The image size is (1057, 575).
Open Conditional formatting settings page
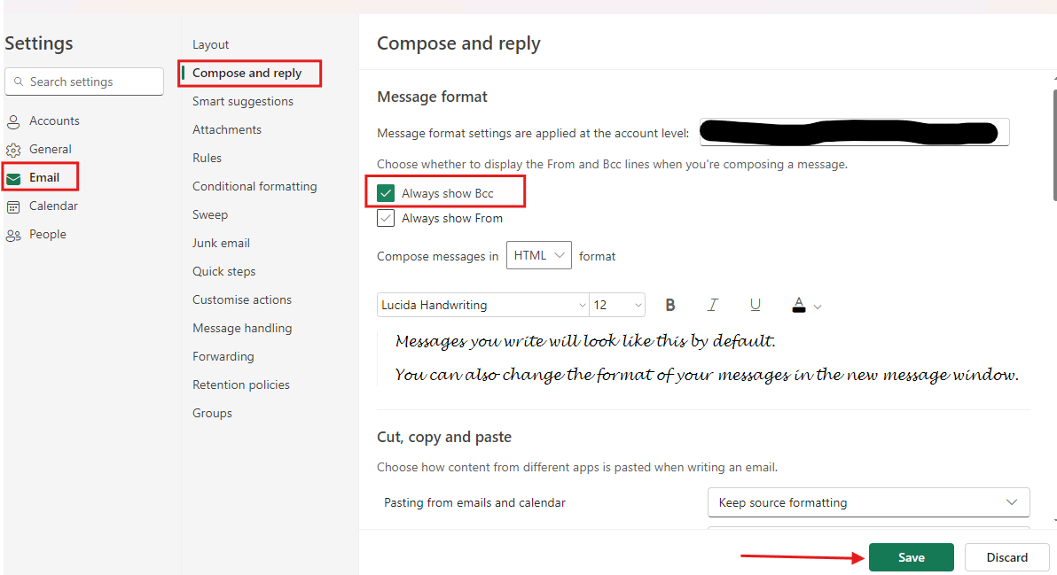pyautogui.click(x=254, y=186)
